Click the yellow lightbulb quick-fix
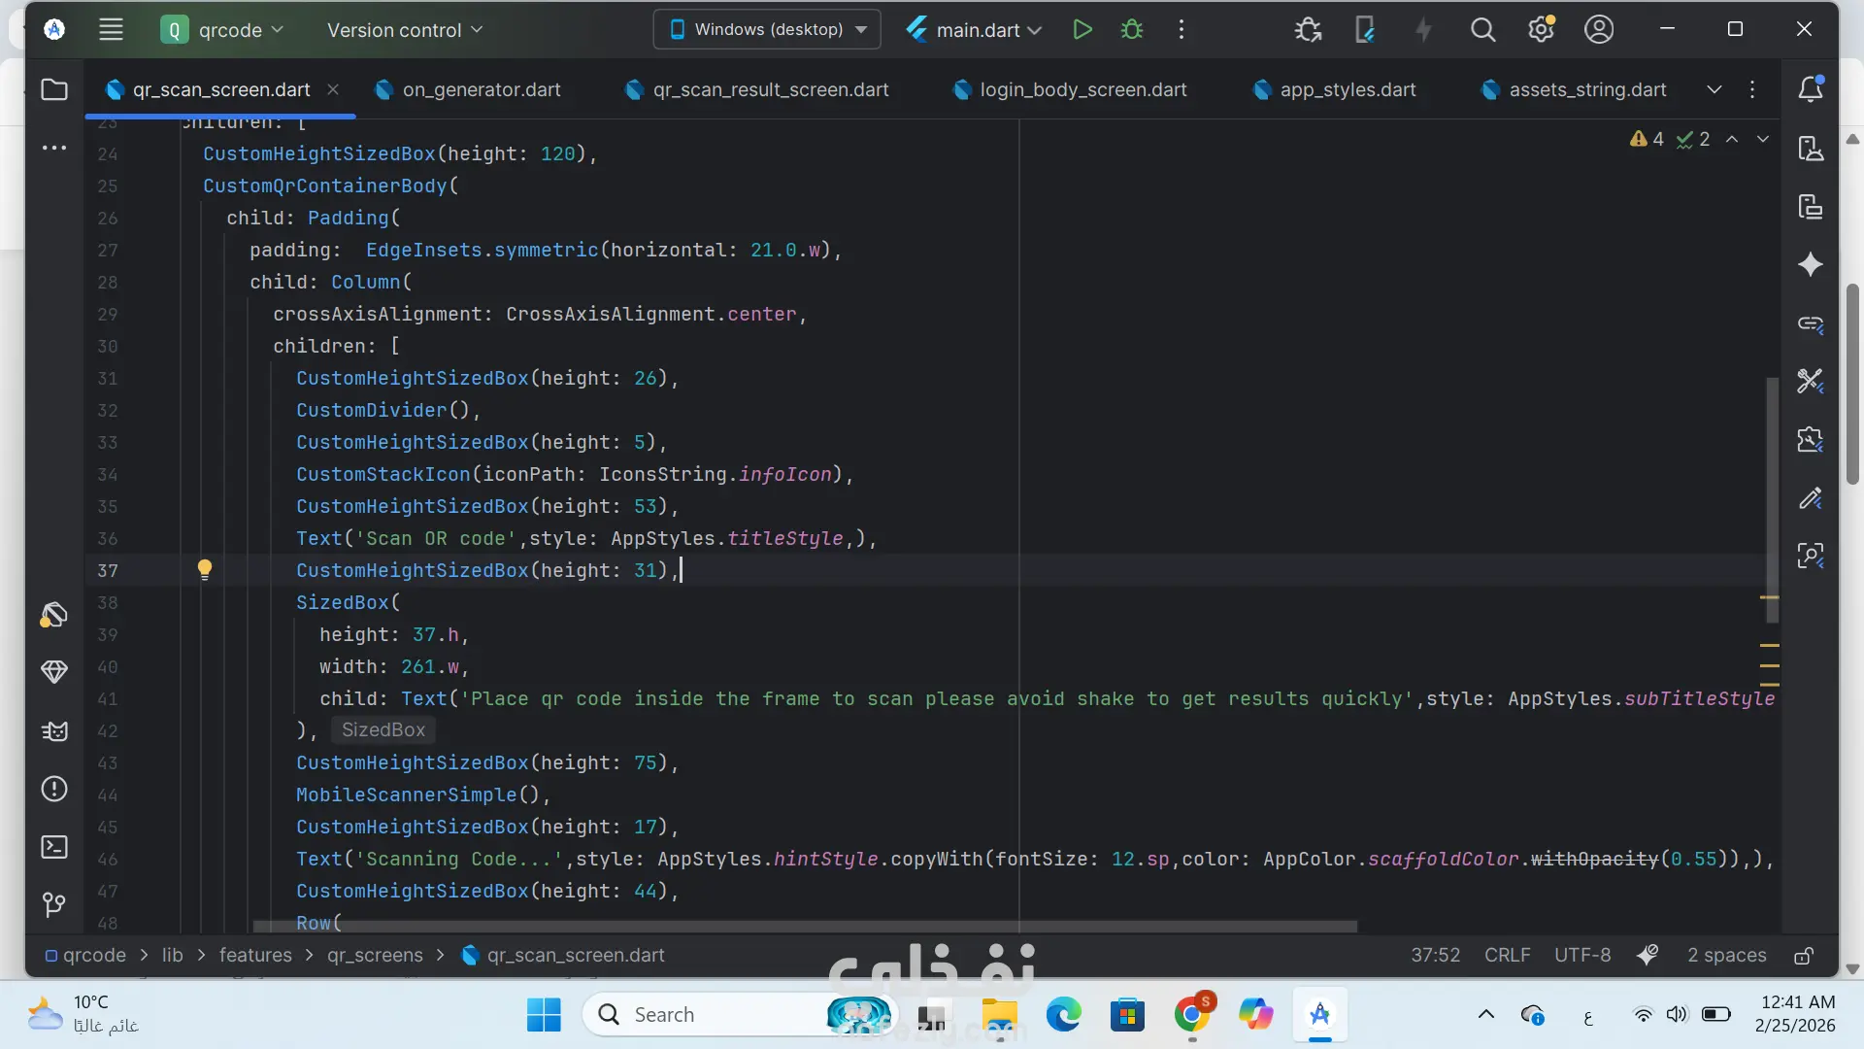The width and height of the screenshot is (1864, 1049). (x=205, y=569)
